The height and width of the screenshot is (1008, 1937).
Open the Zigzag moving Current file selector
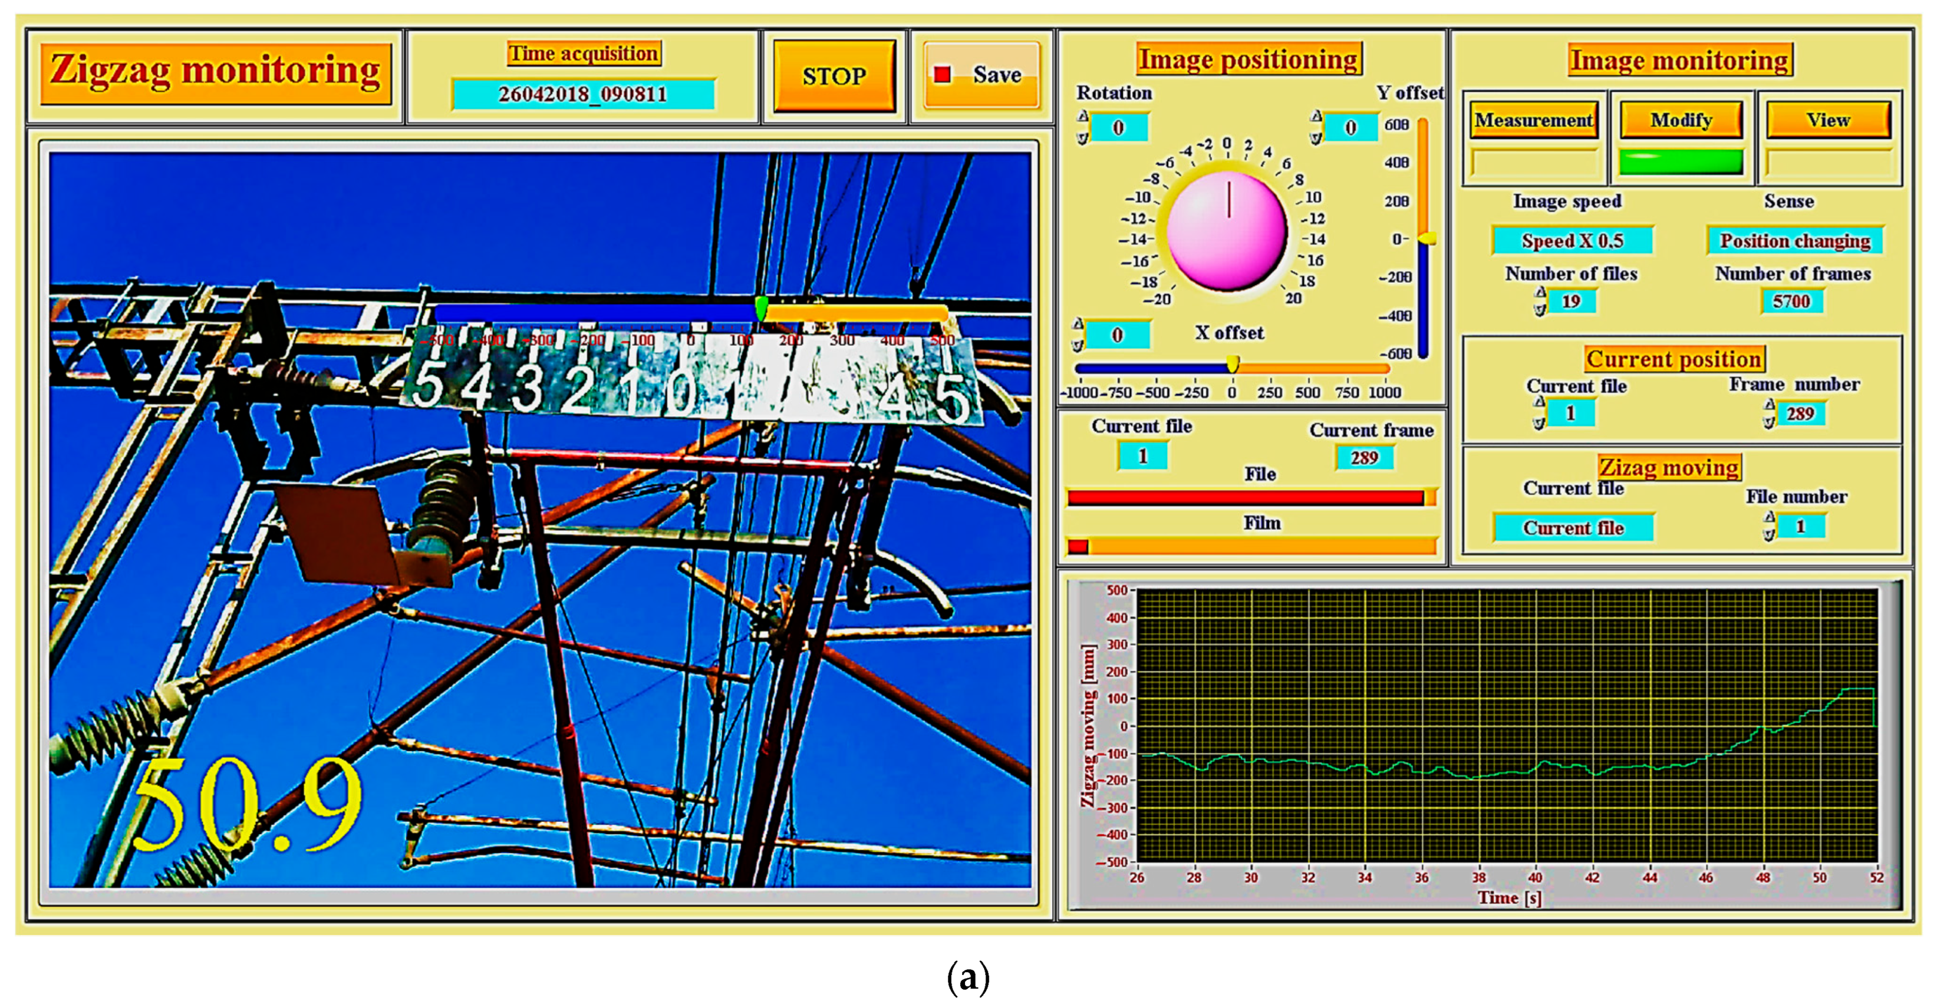coord(1573,528)
